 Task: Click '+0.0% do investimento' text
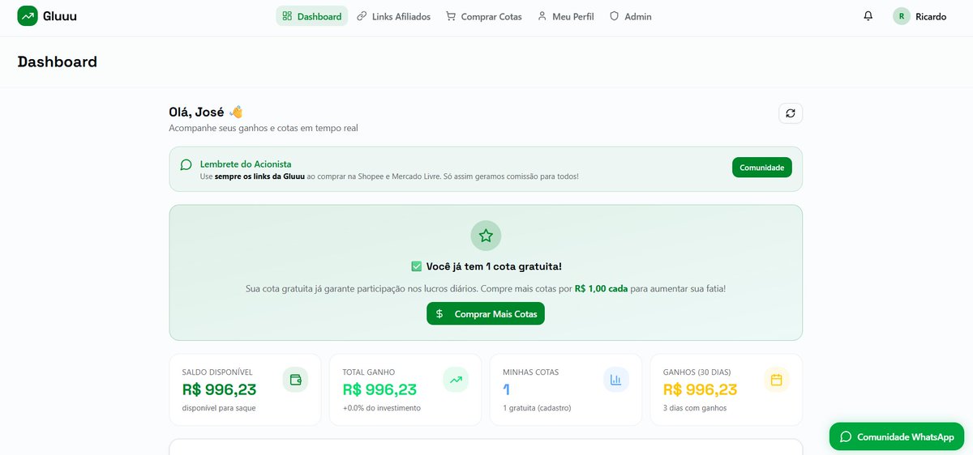click(382, 408)
